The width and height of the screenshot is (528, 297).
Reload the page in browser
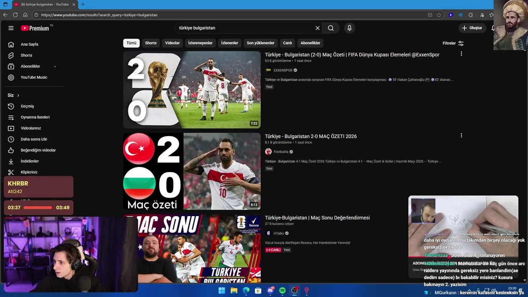(x=15, y=15)
